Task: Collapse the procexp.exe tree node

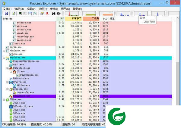Action: pyautogui.click(x=7, y=89)
